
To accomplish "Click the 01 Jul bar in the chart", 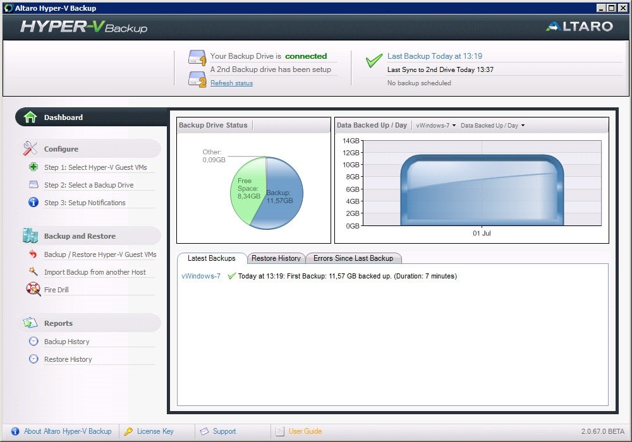I will click(482, 190).
